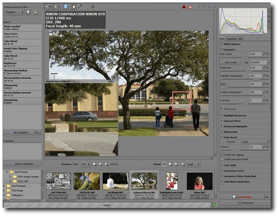Zoom out the detail view
Viewport: 279px width, 216px height.
point(170,164)
